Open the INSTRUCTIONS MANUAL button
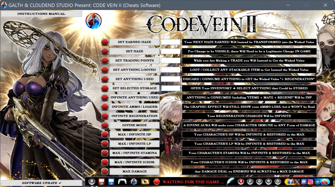Screen dimensions: 335x187 point(41,14)
